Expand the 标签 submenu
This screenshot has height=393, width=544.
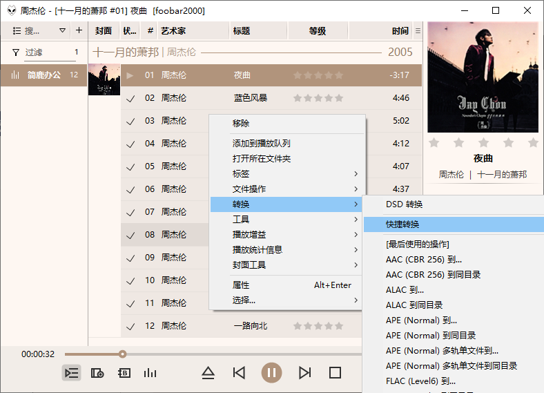(x=286, y=173)
